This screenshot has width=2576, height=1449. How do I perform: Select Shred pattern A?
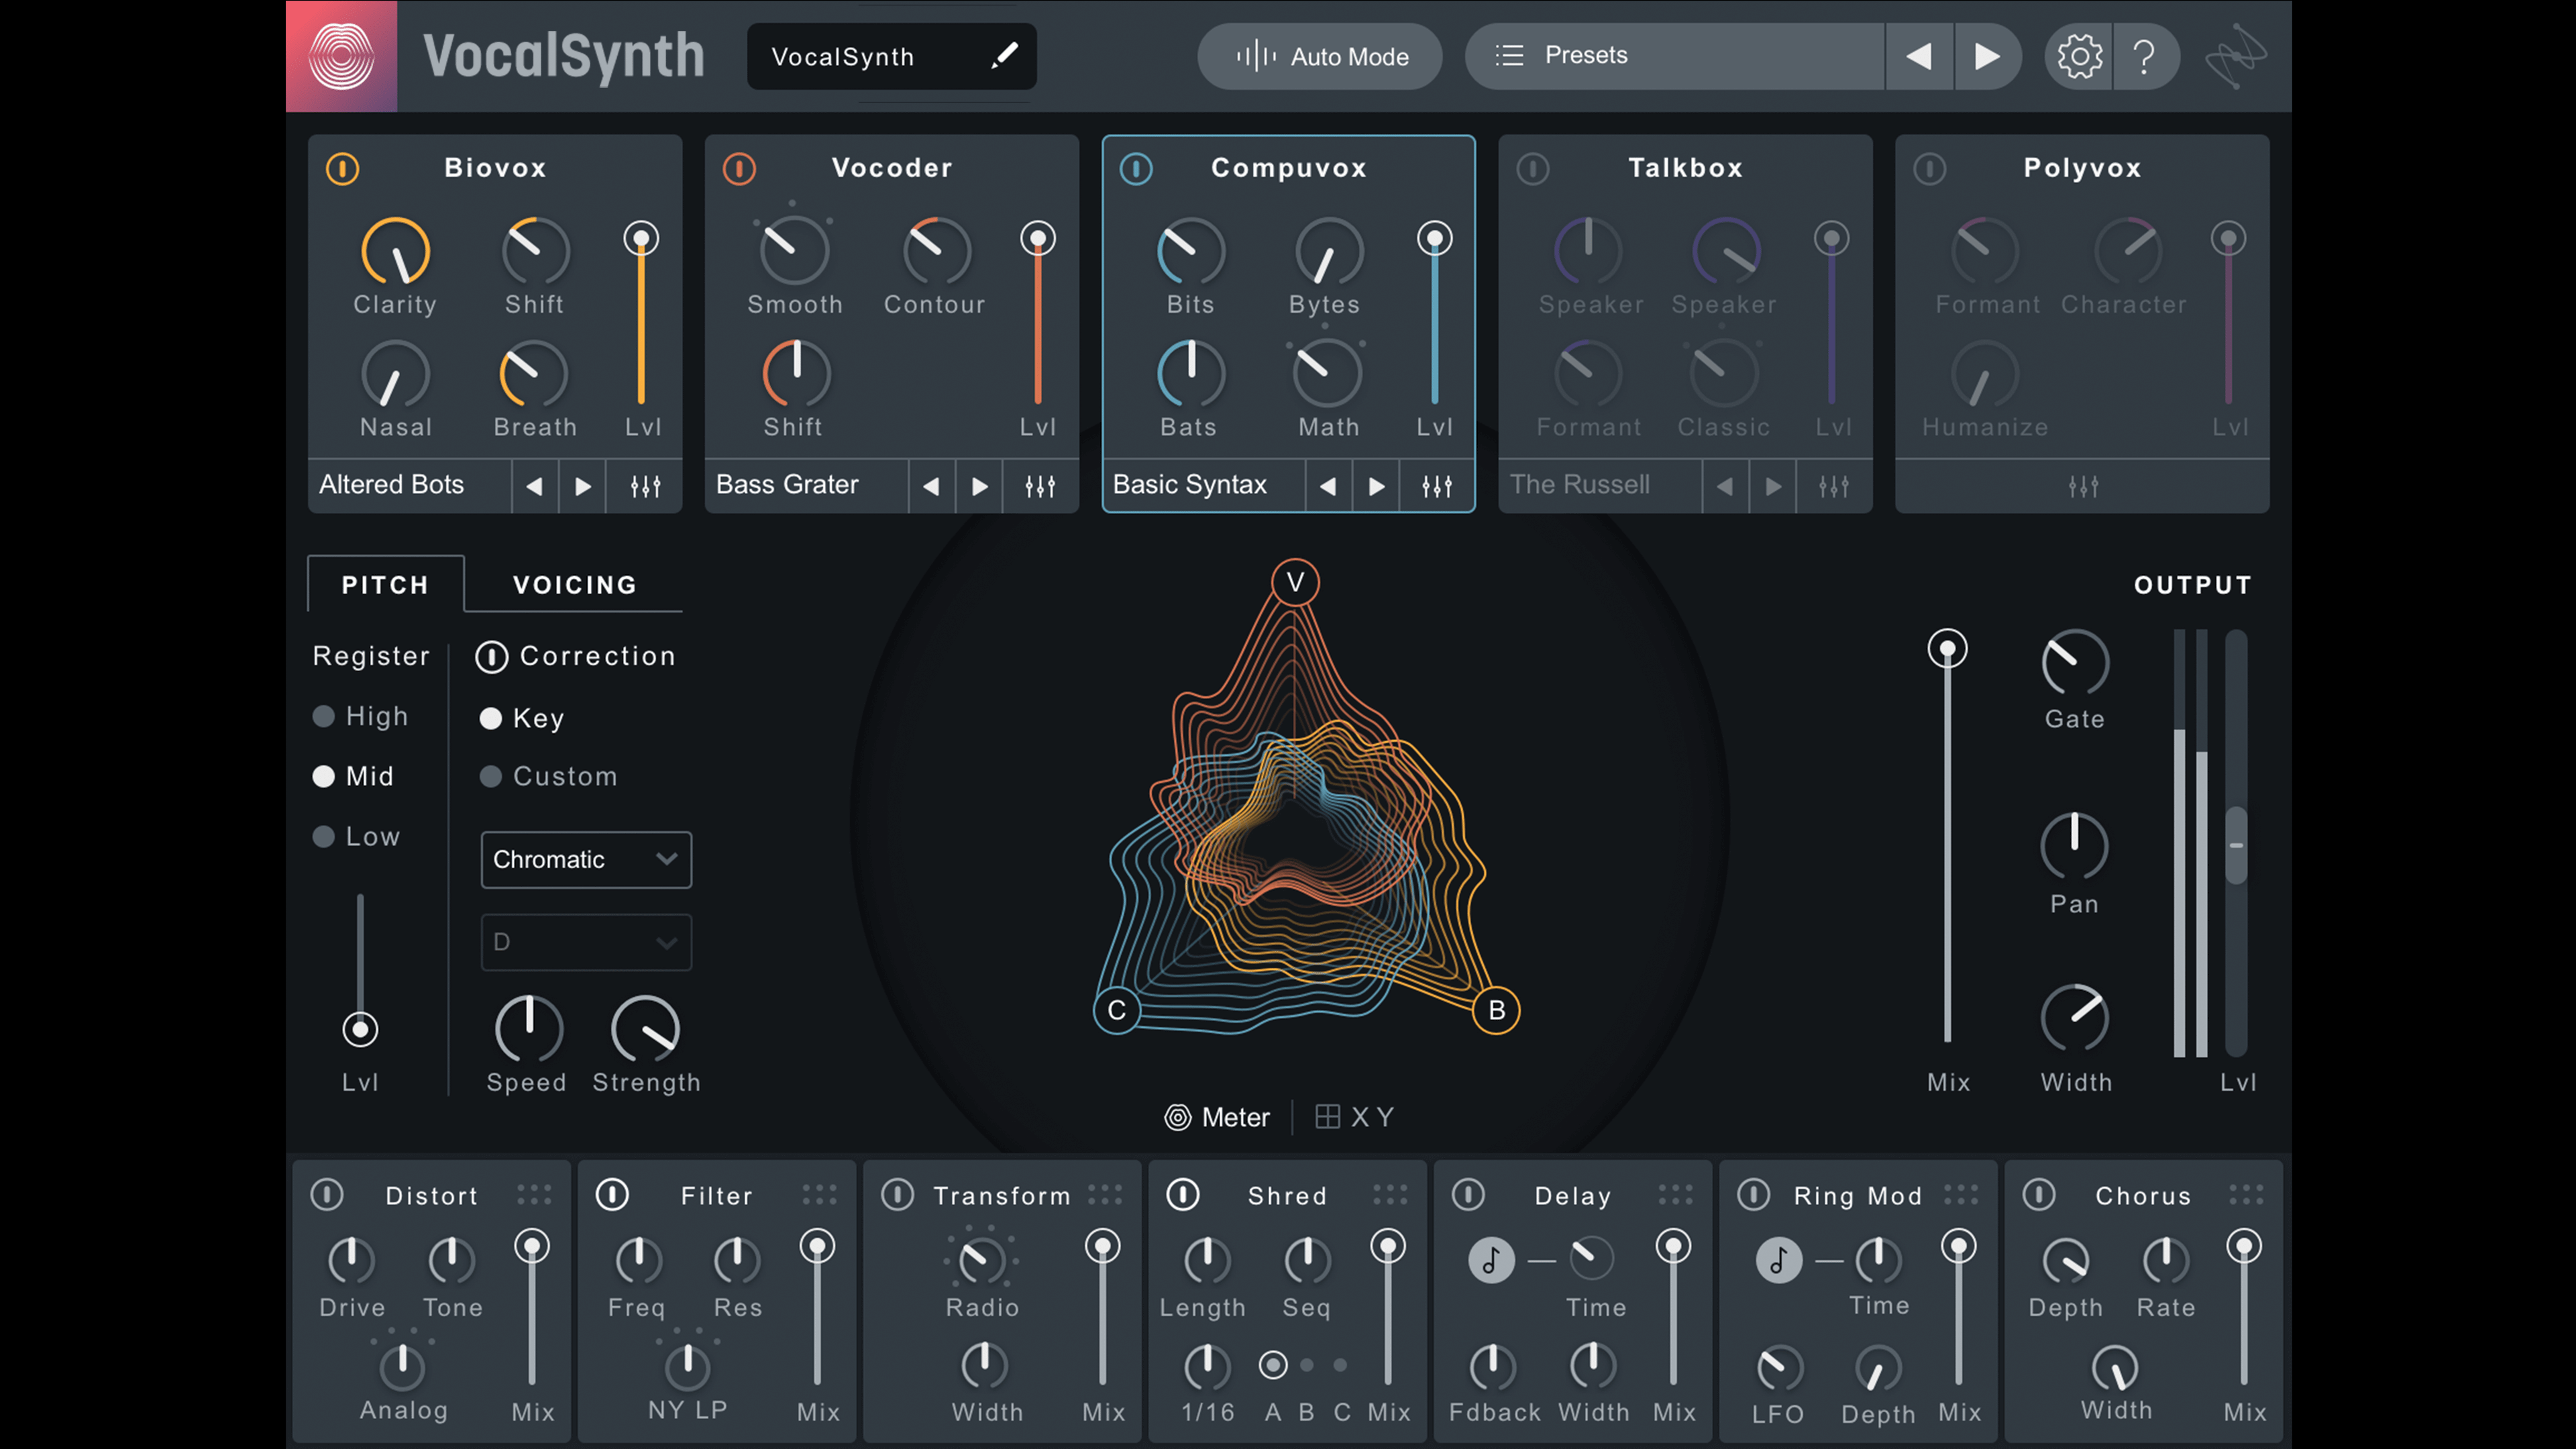[1273, 1365]
